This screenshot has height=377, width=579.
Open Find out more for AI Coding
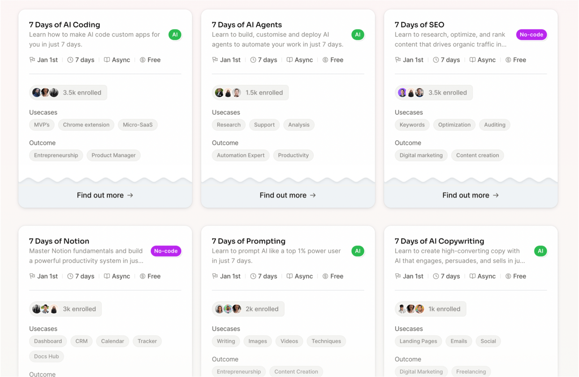pos(105,195)
